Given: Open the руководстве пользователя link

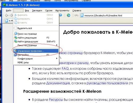Looking at the screenshot, I should [x=107, y=83].
